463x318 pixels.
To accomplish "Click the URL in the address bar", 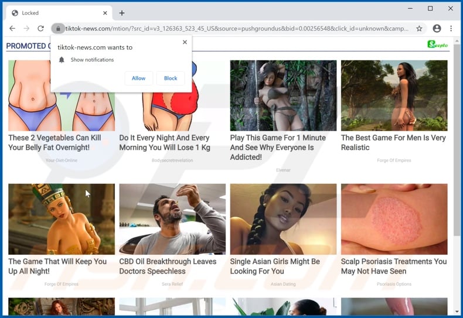I will coord(237,29).
